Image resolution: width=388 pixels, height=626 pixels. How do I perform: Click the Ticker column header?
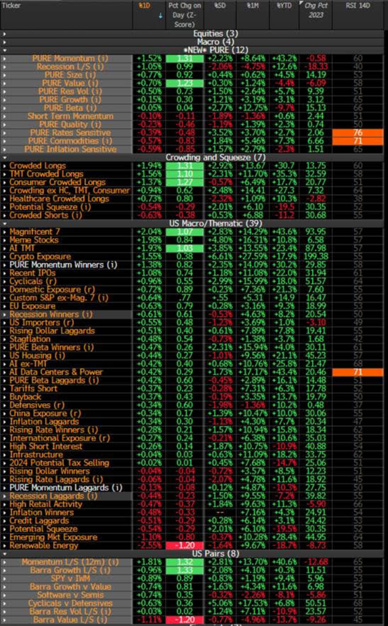coord(12,6)
